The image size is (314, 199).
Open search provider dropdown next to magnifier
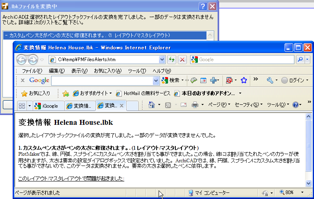point(307,60)
